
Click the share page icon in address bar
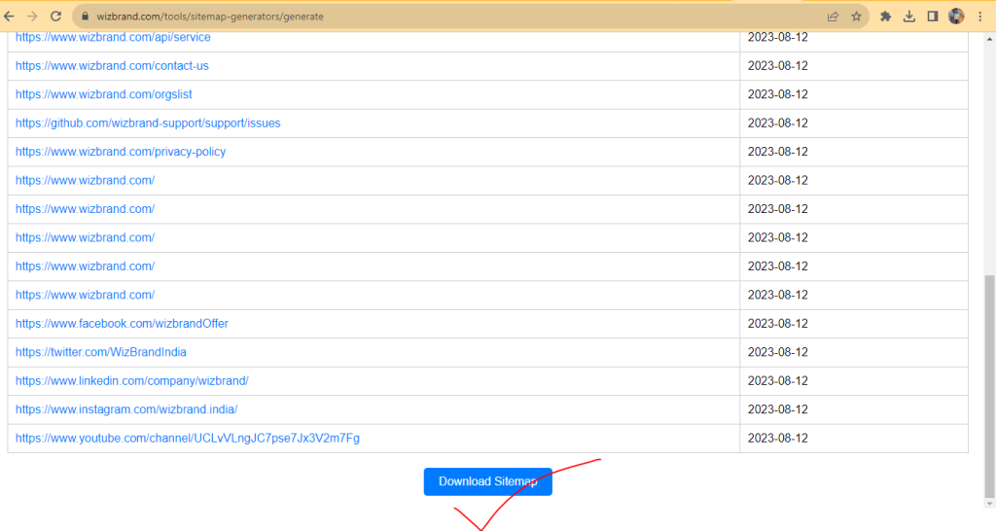click(x=833, y=17)
